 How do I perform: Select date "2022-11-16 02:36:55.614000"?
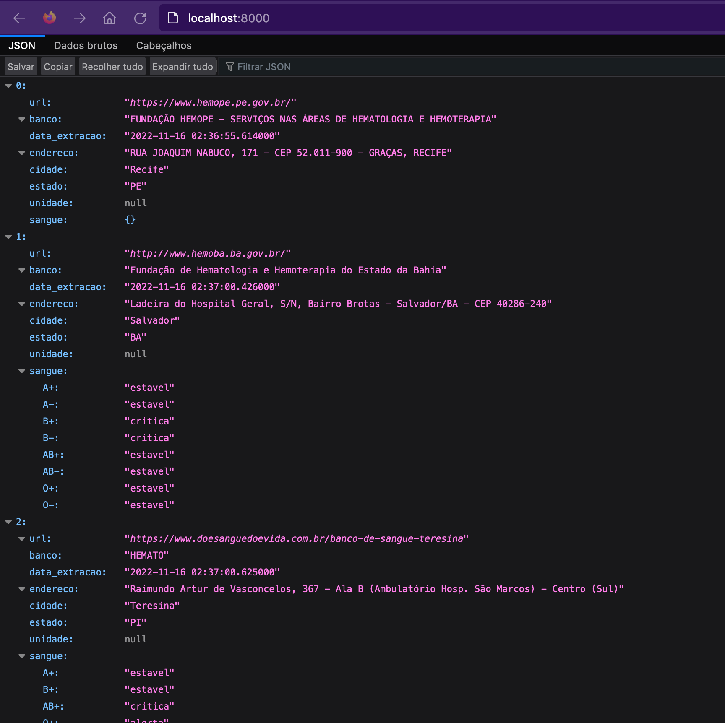click(x=202, y=136)
